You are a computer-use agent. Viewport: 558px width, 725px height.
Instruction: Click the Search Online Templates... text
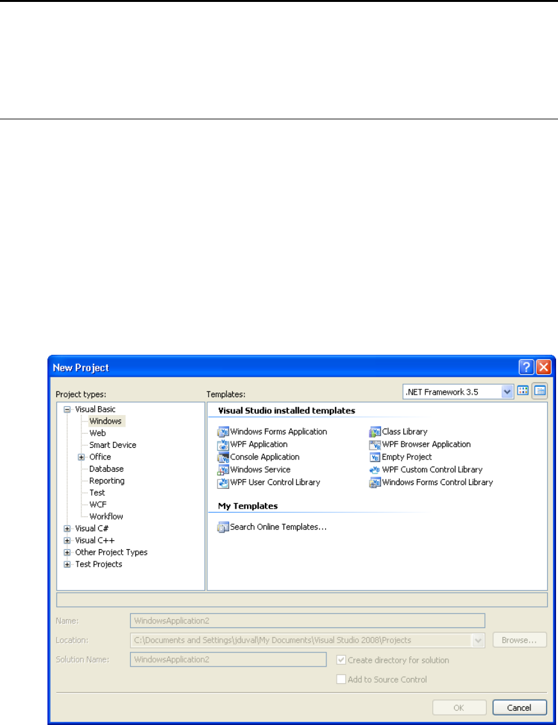[x=278, y=527]
